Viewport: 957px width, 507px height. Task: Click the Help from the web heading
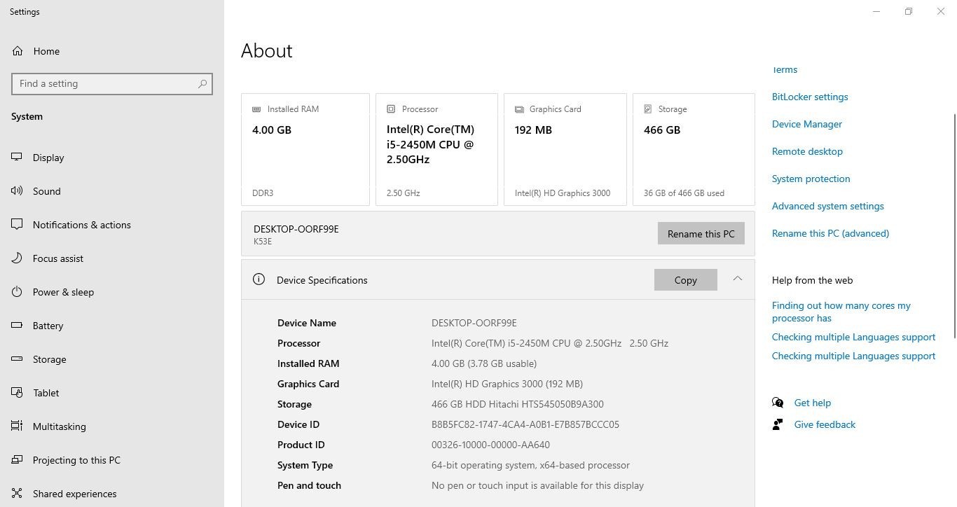(812, 280)
